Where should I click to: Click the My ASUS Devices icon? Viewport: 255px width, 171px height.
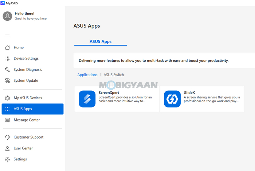(7, 98)
